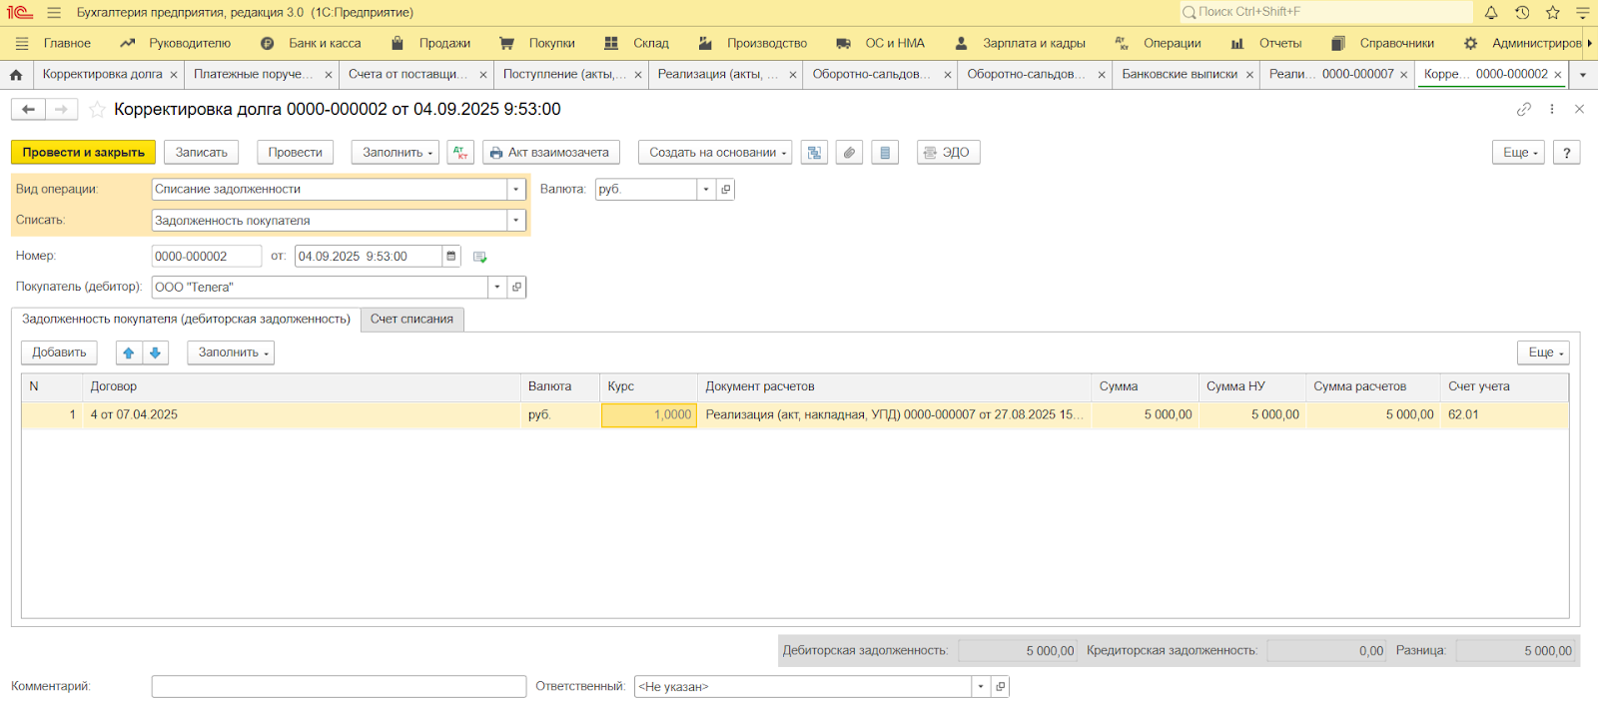Screen dimensions: 1598x707
Task: Move the row up with the blue arrow
Action: click(129, 353)
